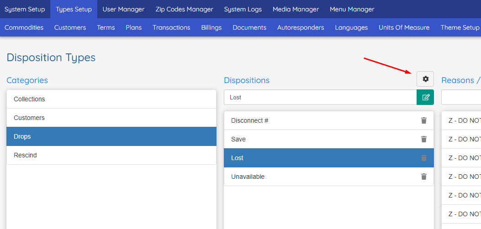Click the Reasons column input field
This screenshot has width=481, height=229.
tap(461, 97)
